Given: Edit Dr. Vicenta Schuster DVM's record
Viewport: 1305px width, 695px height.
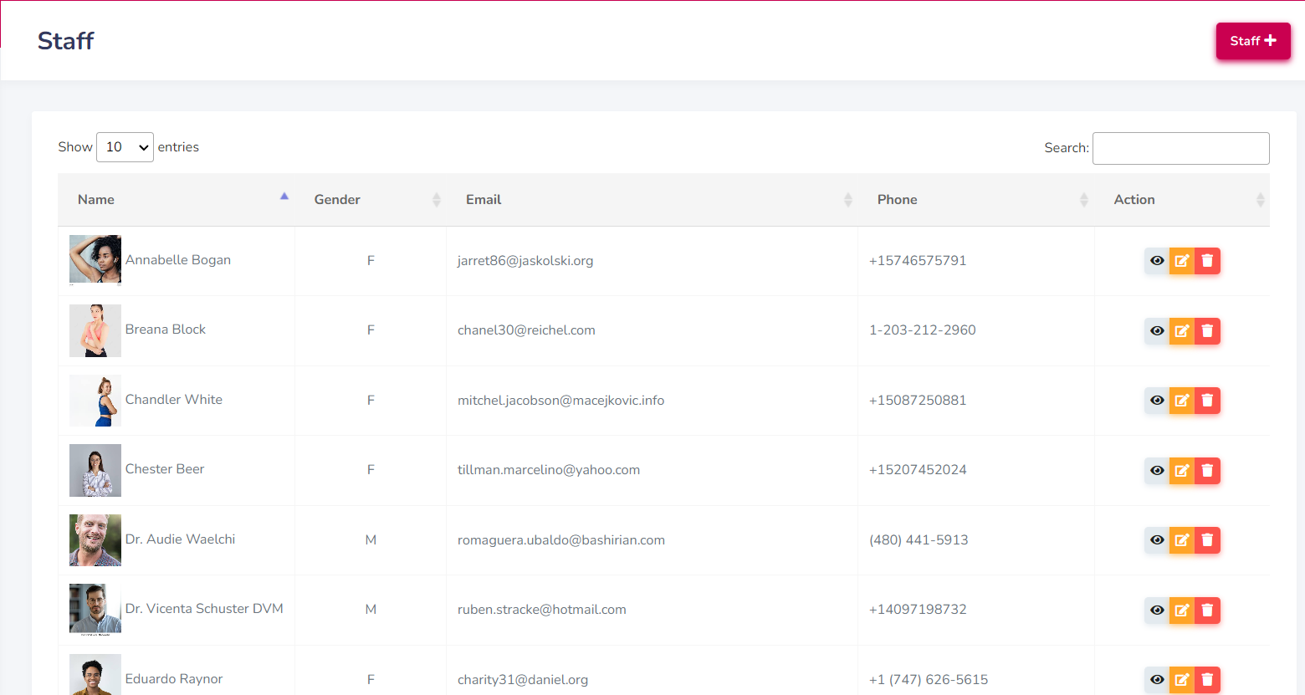Looking at the screenshot, I should 1182,611.
